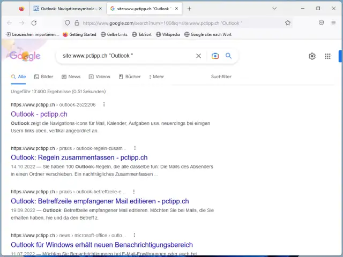
Task: Open Google site: nach Wort bookmark
Action: [208, 34]
